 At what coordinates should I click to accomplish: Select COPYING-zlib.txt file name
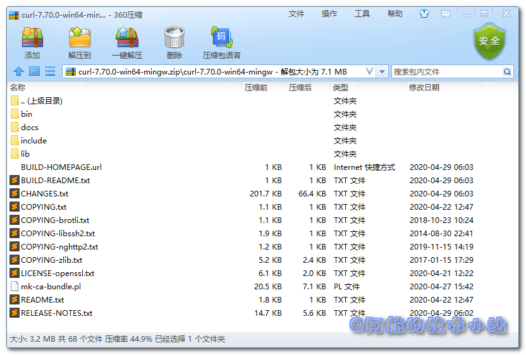(51, 260)
